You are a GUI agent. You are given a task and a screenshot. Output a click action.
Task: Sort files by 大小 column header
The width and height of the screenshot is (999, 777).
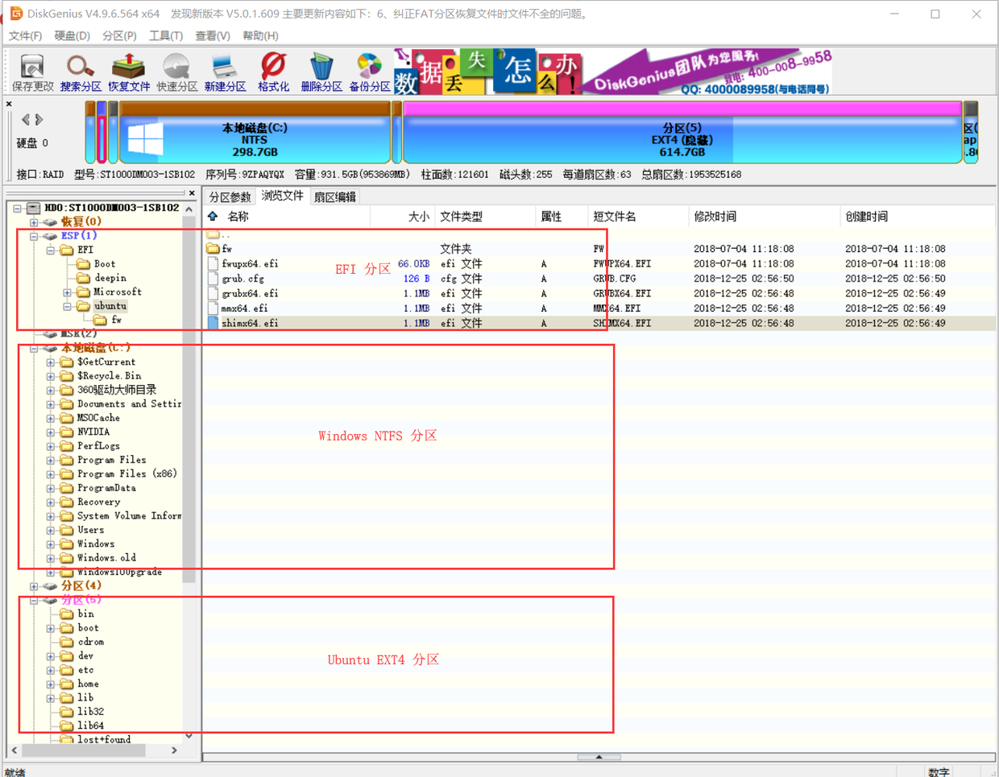click(x=418, y=217)
